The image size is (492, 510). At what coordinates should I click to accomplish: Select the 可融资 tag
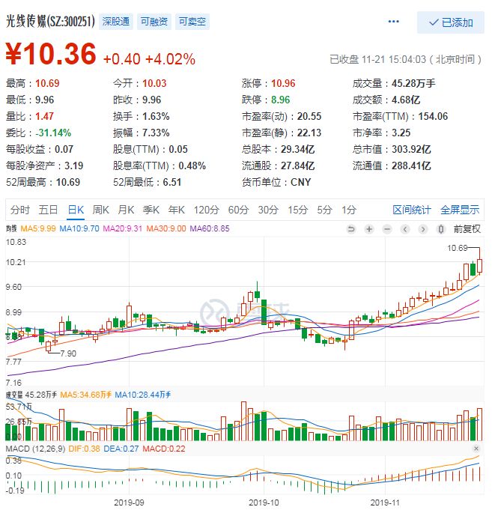(x=154, y=22)
